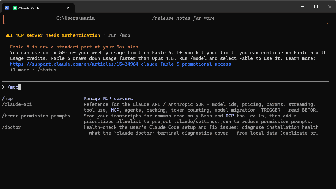The width and height of the screenshot is (336, 189).
Task: Click '/release-notes for more' text
Action: pos(183,18)
